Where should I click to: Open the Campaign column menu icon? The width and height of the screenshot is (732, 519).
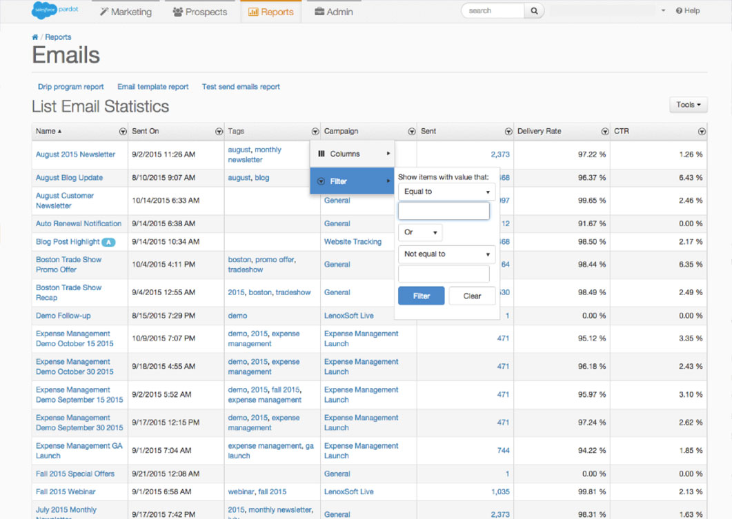click(x=412, y=132)
